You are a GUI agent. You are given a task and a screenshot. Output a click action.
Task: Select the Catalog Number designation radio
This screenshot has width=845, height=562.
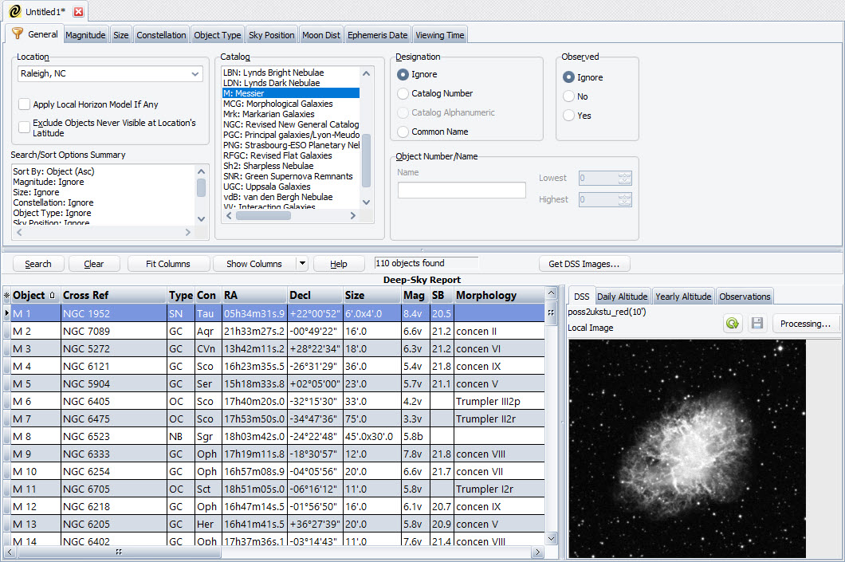pos(403,93)
